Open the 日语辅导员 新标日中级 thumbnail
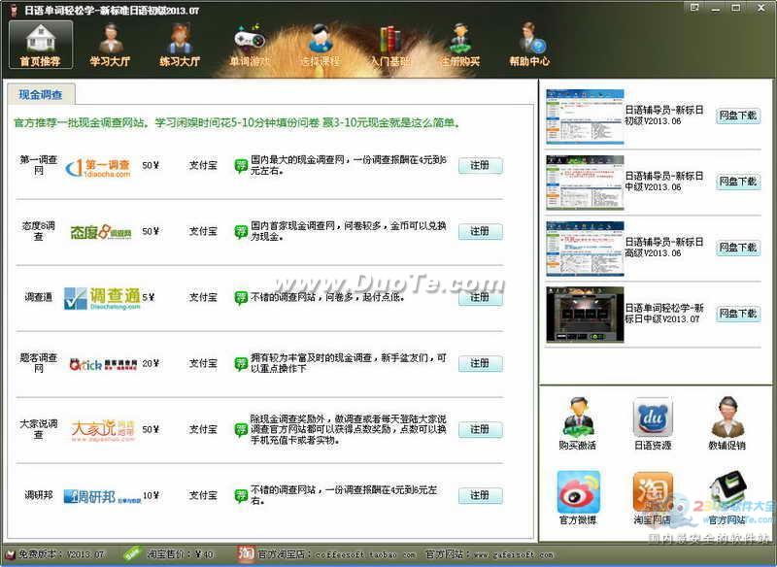 pos(585,183)
